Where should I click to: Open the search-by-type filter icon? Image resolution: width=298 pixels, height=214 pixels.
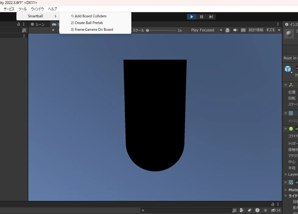pyautogui.click(x=242, y=210)
